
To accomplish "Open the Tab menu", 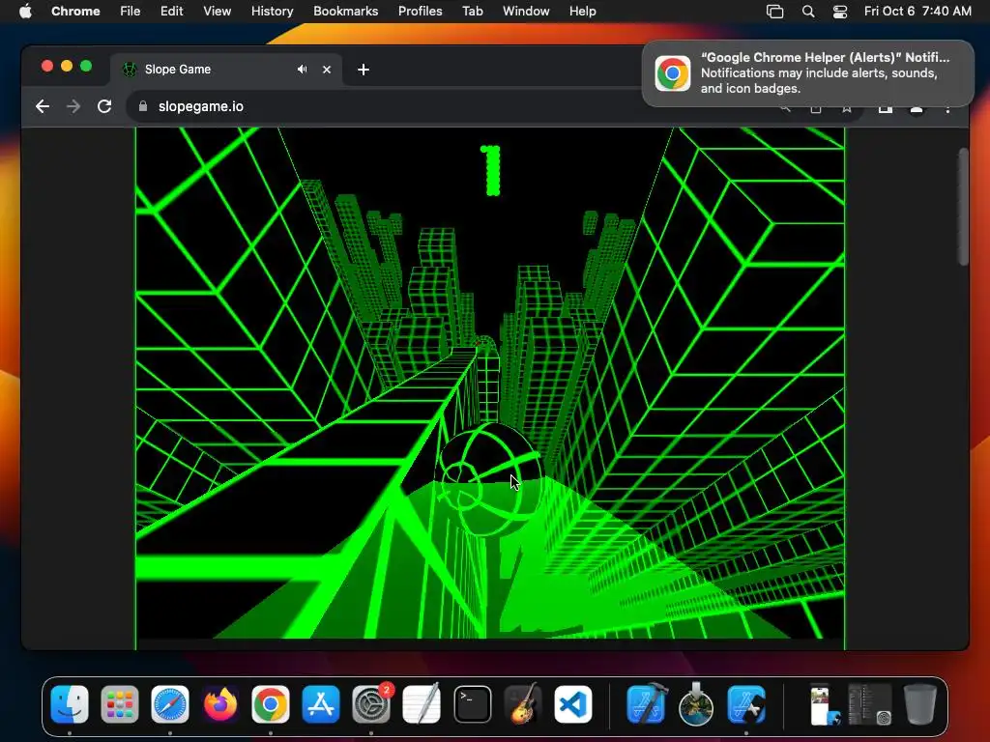I will click(x=472, y=12).
